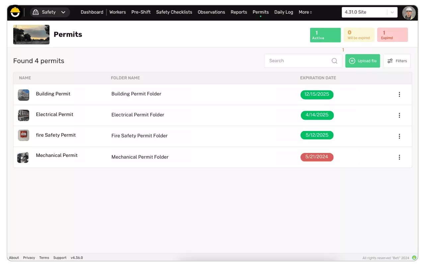The width and height of the screenshot is (425, 266).
Task: Open the three-dot menu for Mechanical Permit
Action: pyautogui.click(x=399, y=157)
